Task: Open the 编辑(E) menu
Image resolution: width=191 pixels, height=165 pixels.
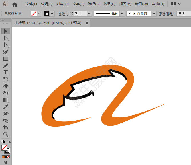Action: pos(47,4)
